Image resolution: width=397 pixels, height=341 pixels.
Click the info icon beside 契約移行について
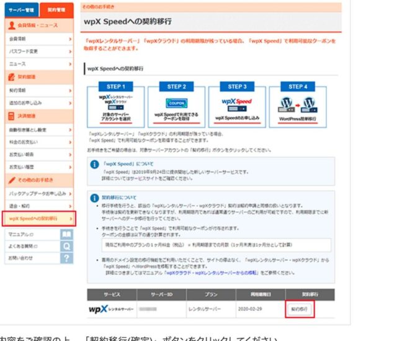coord(94,198)
